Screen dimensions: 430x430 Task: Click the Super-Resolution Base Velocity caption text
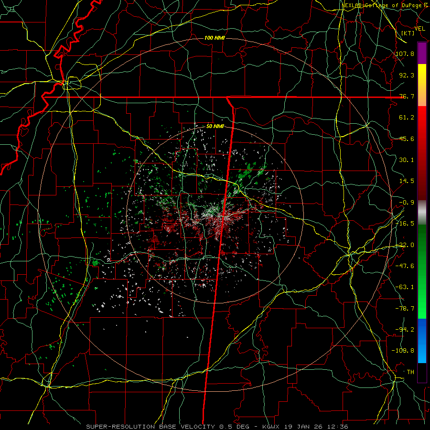(x=217, y=427)
